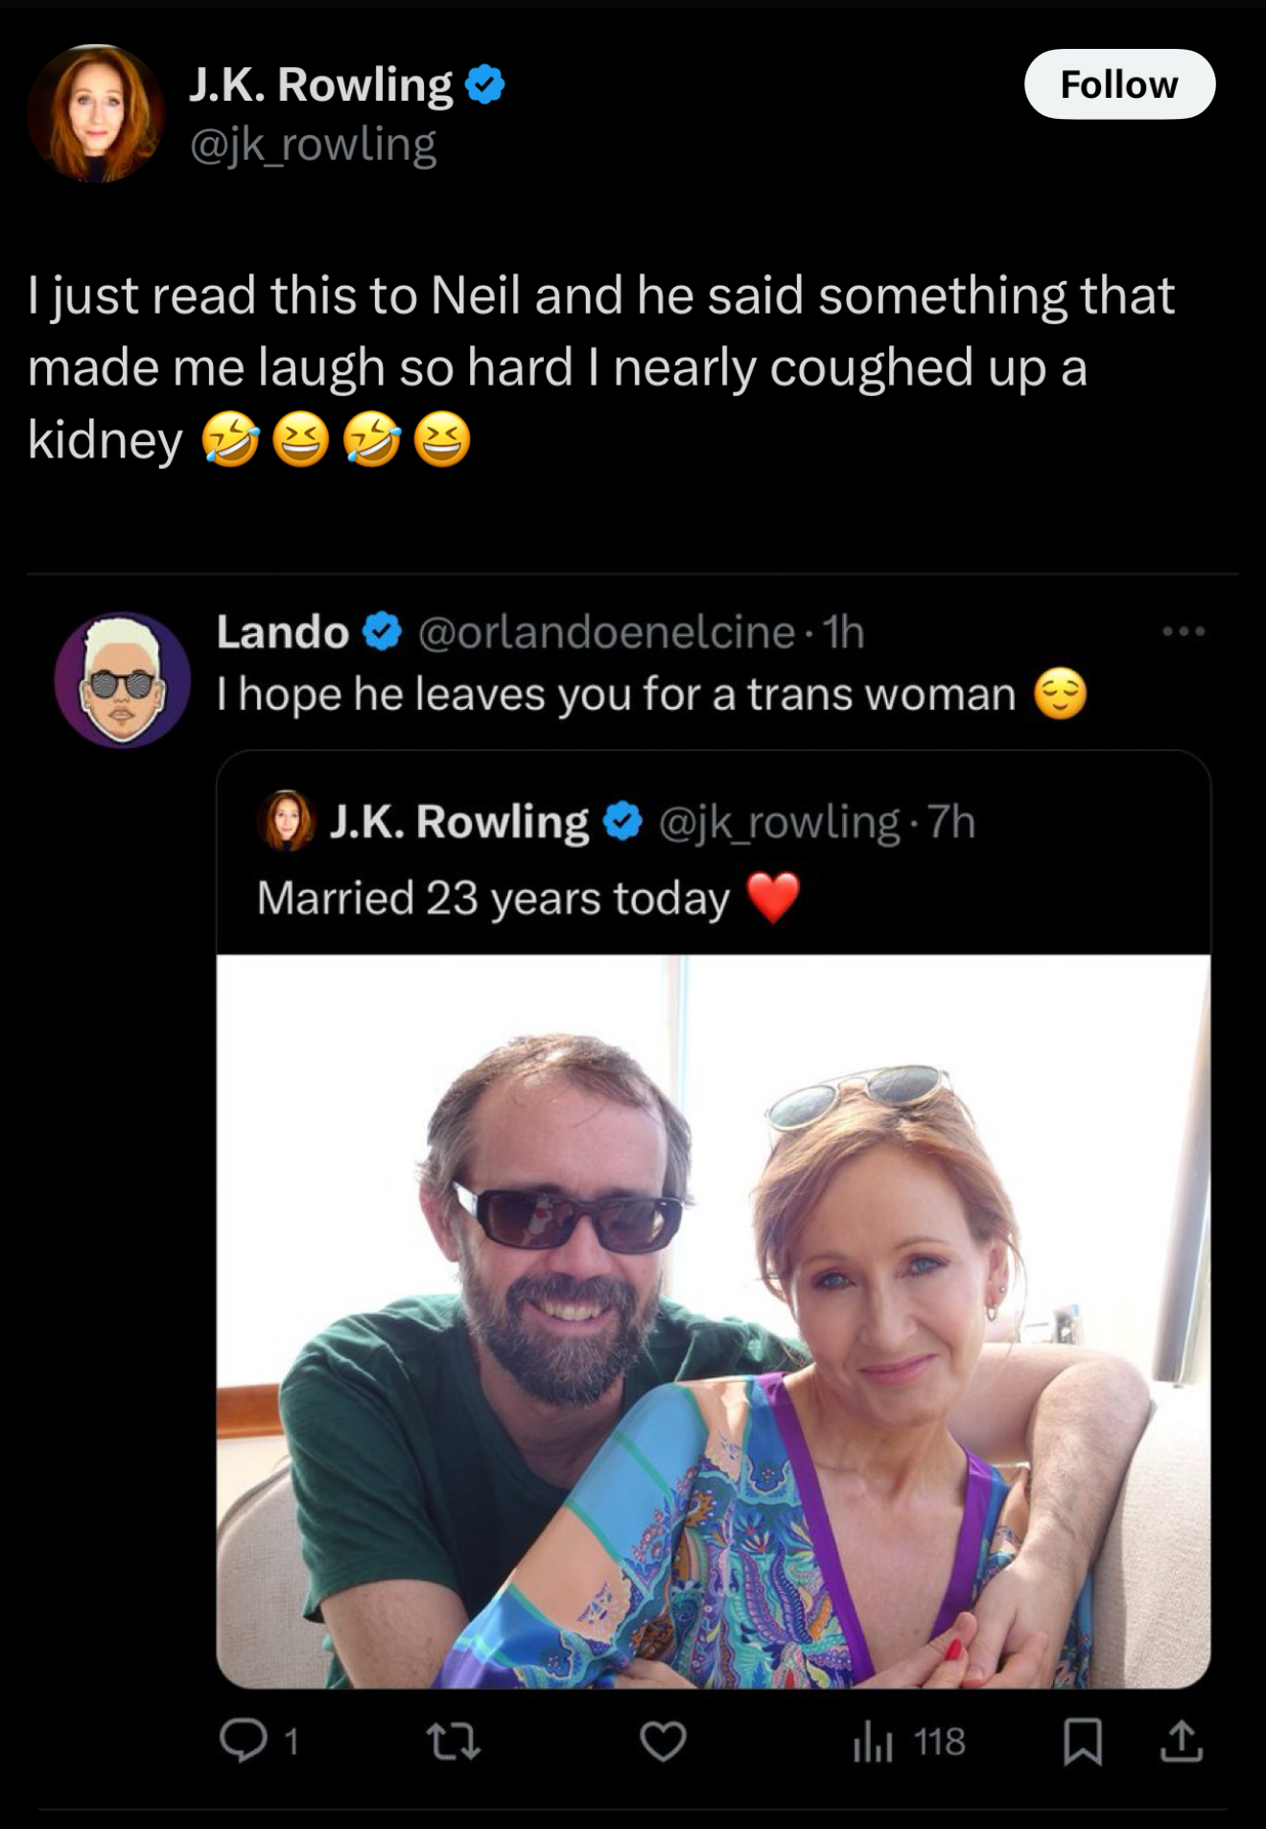Bookmark the tweet
Viewport: 1266px width, 1829px height.
click(x=1083, y=1741)
